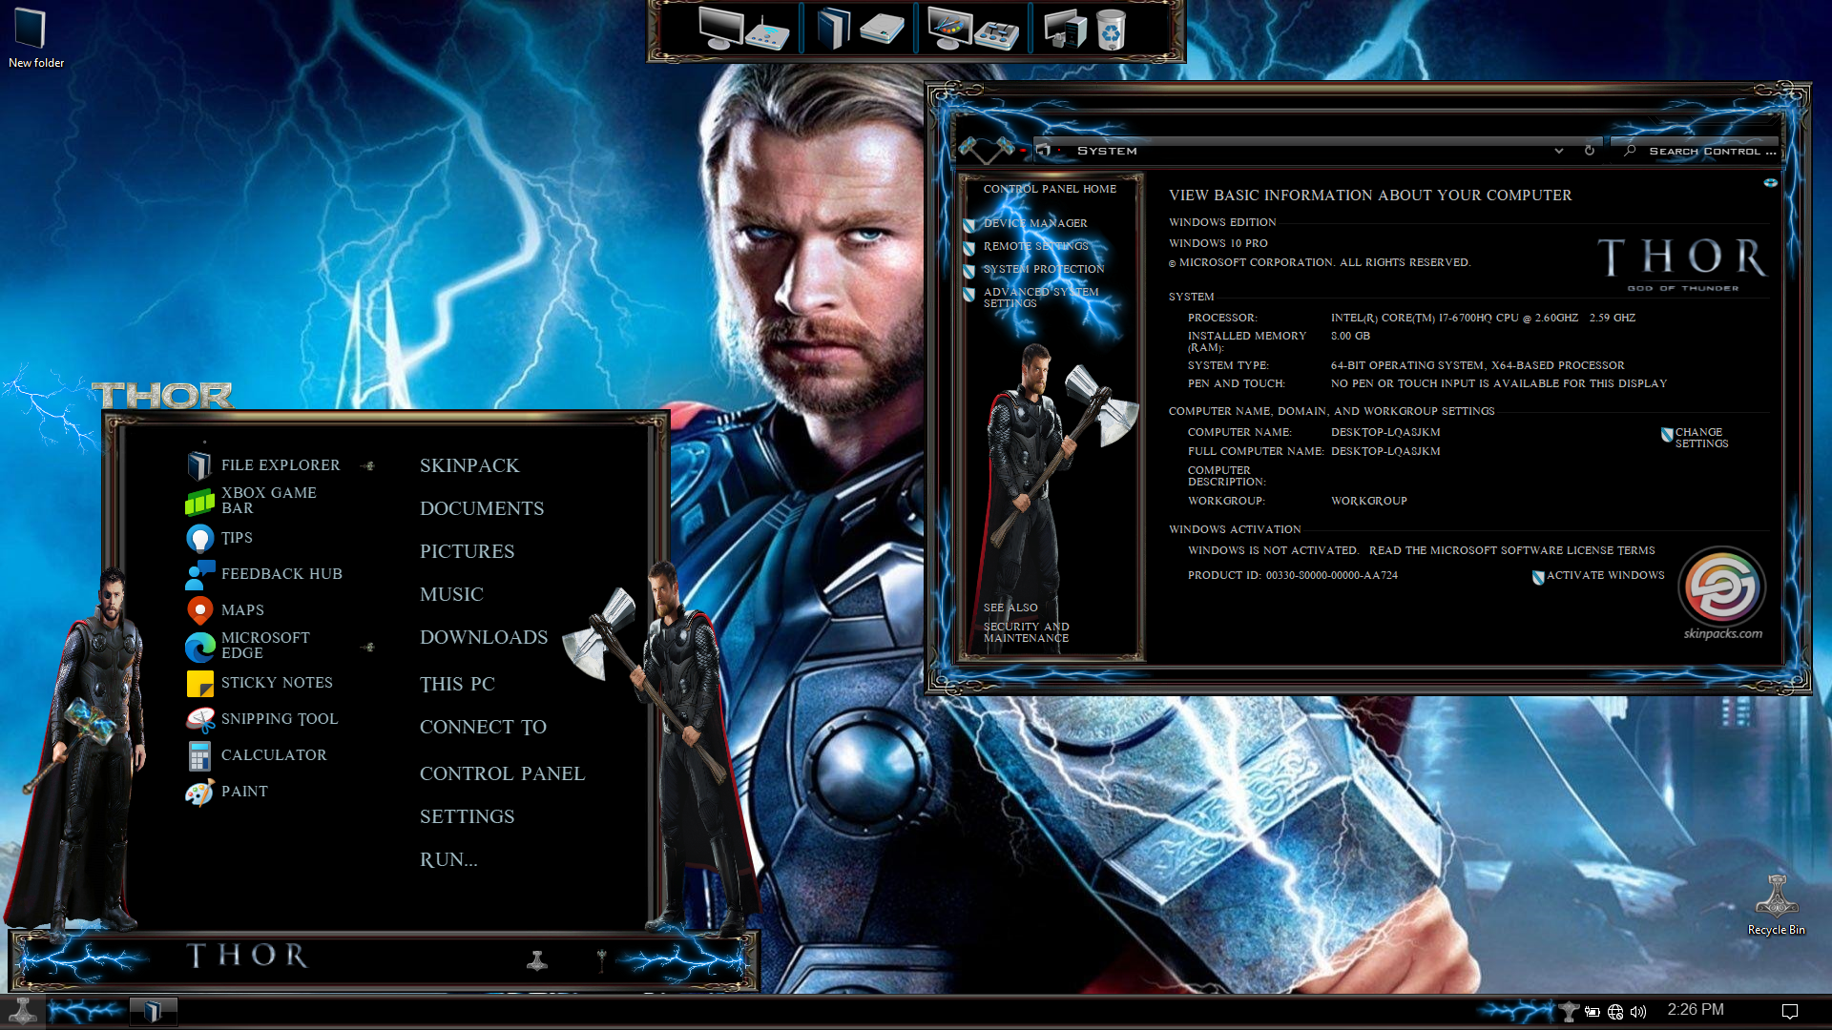Image resolution: width=1832 pixels, height=1030 pixels.
Task: Open Calculator app in start menu
Action: click(x=273, y=755)
